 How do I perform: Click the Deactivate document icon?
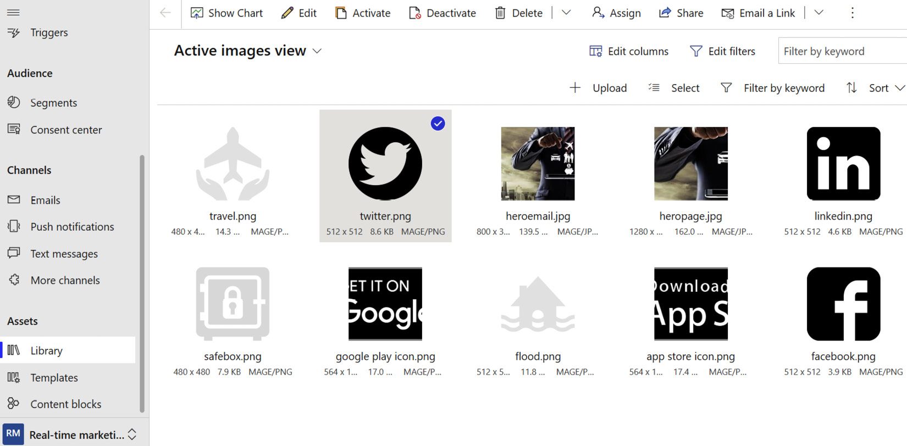pos(415,13)
